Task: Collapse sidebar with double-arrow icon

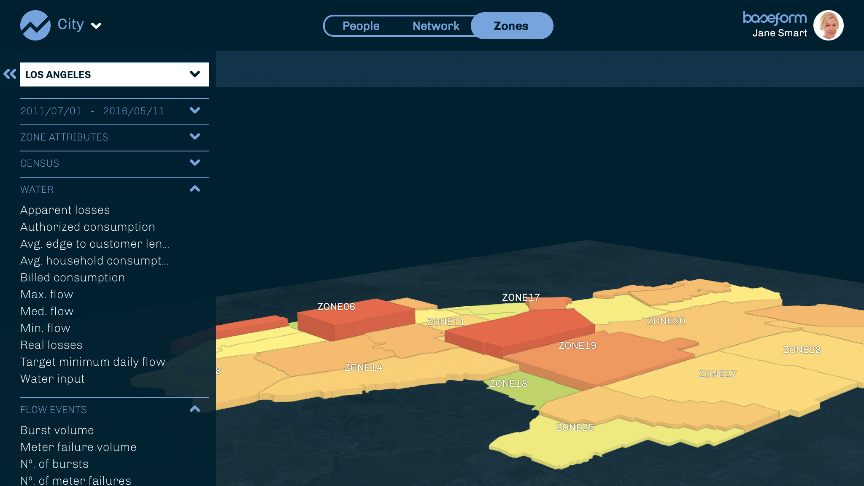Action: [x=10, y=74]
